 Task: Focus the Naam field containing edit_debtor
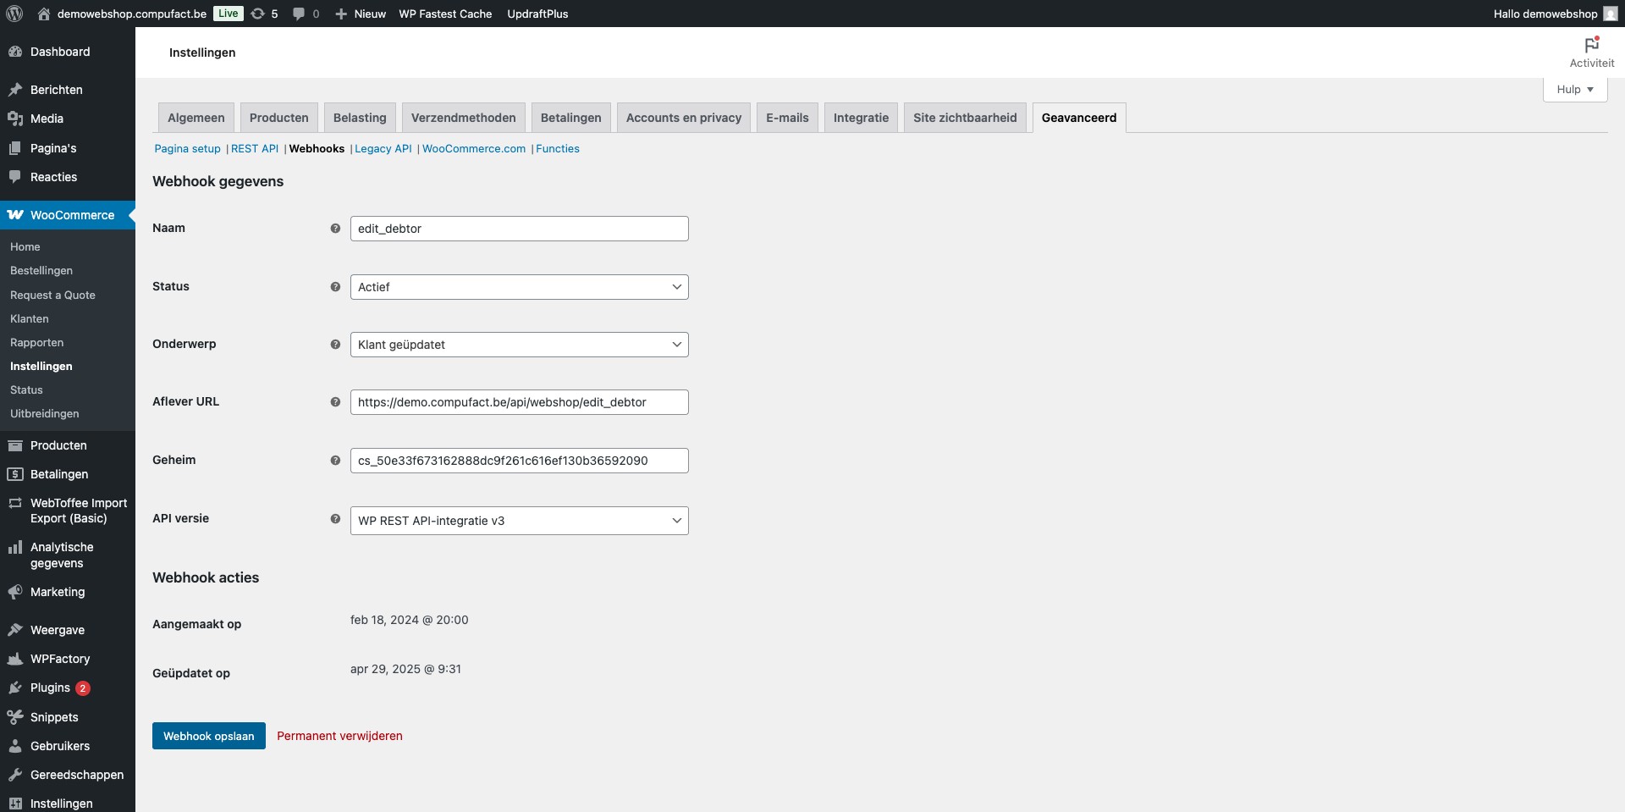point(519,229)
